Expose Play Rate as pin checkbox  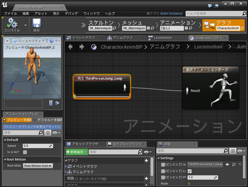coord(163,177)
